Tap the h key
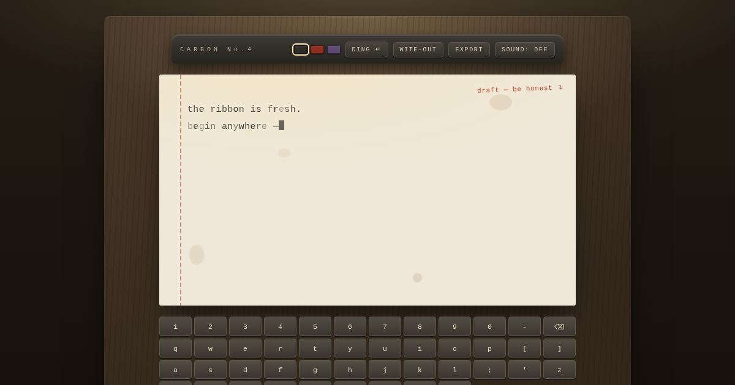 coord(350,369)
